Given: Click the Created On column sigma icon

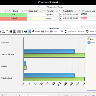Looking at the screenshot, I should 75,11.
